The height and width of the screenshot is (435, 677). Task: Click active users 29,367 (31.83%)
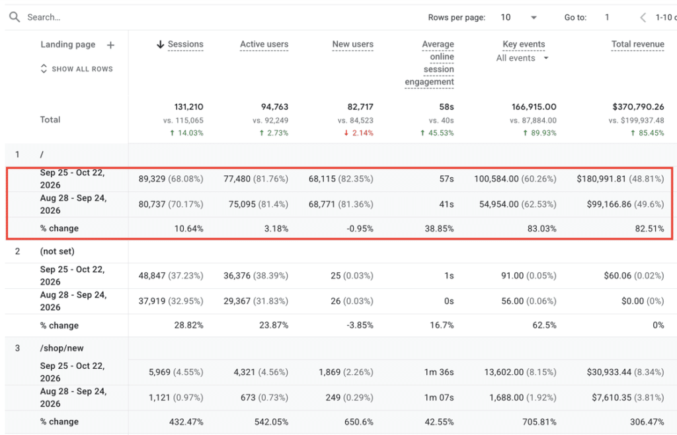[256, 301]
